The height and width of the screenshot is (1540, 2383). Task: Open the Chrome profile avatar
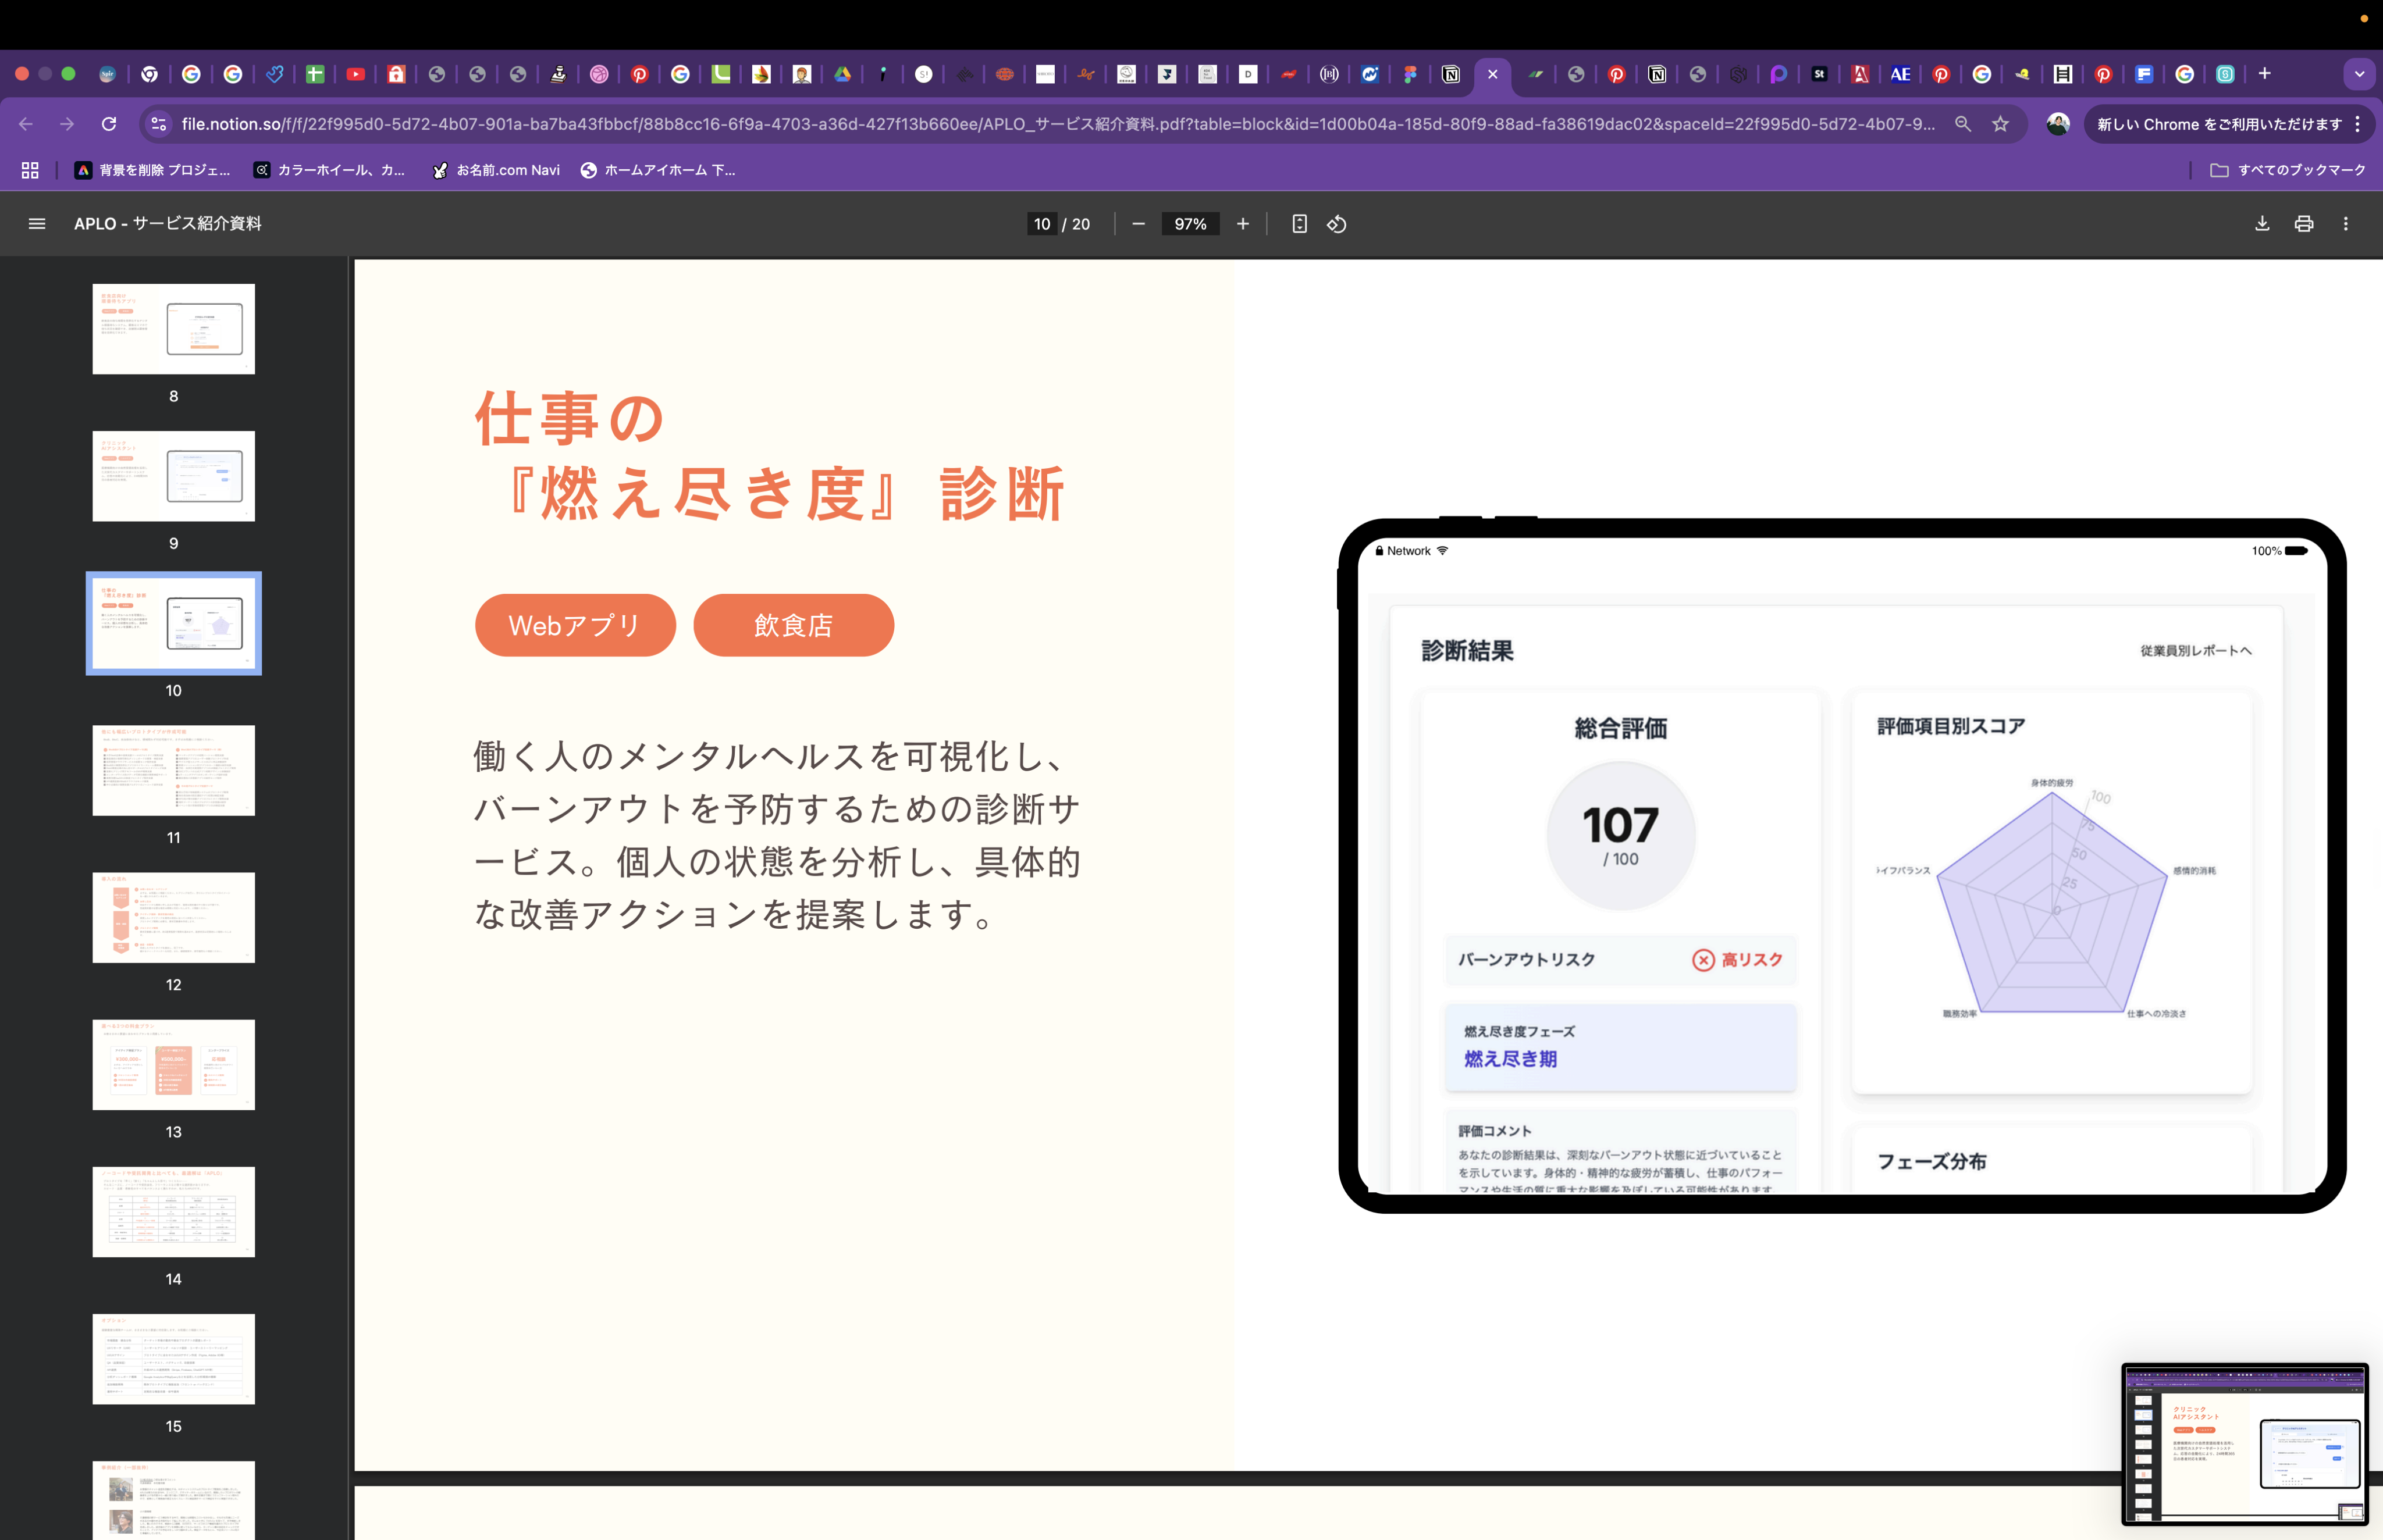[x=2058, y=124]
